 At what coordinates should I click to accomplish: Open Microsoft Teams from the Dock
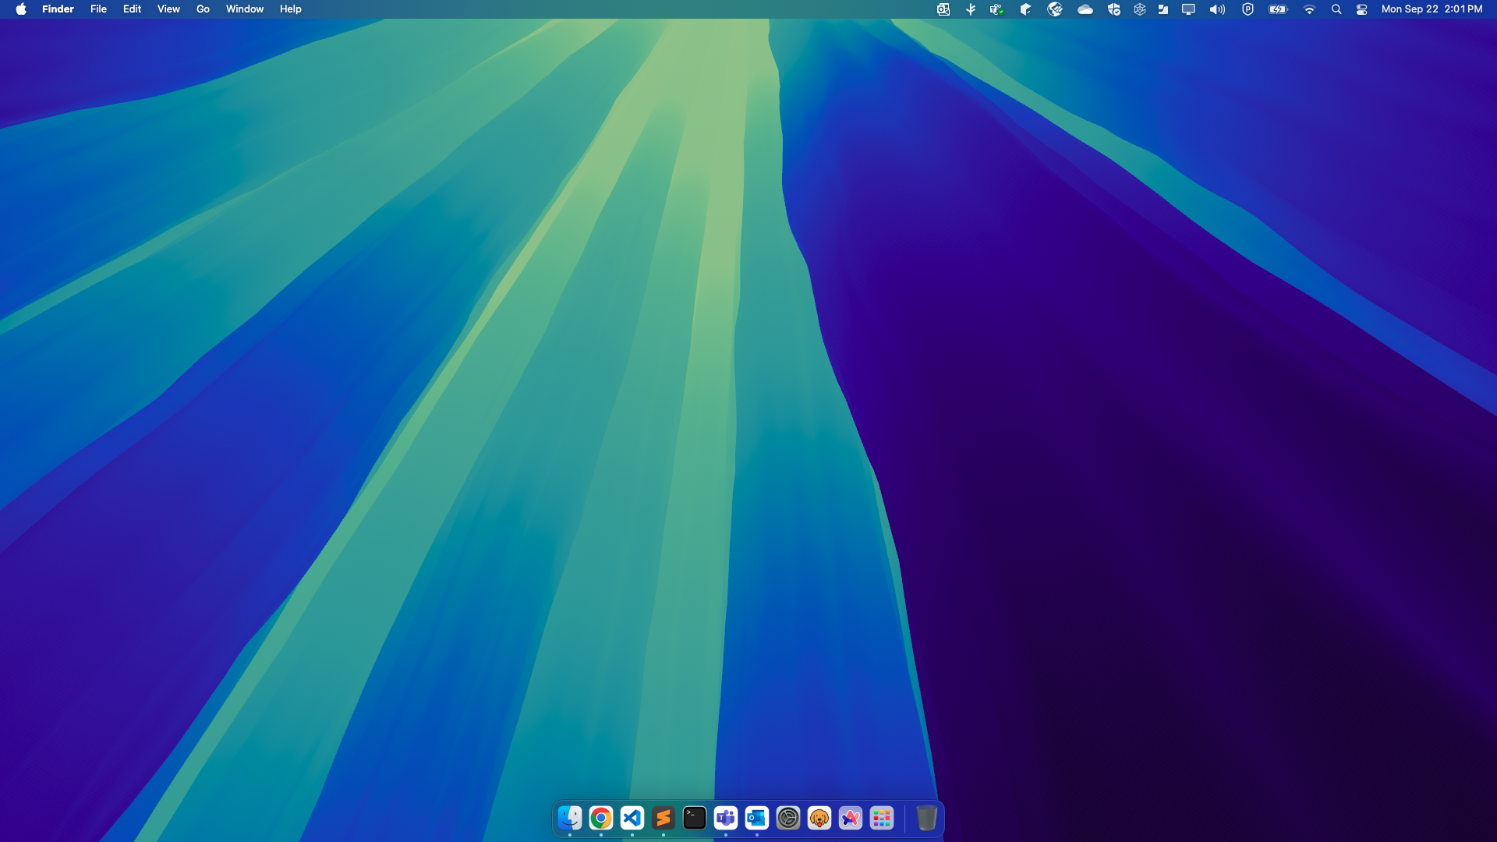point(725,818)
